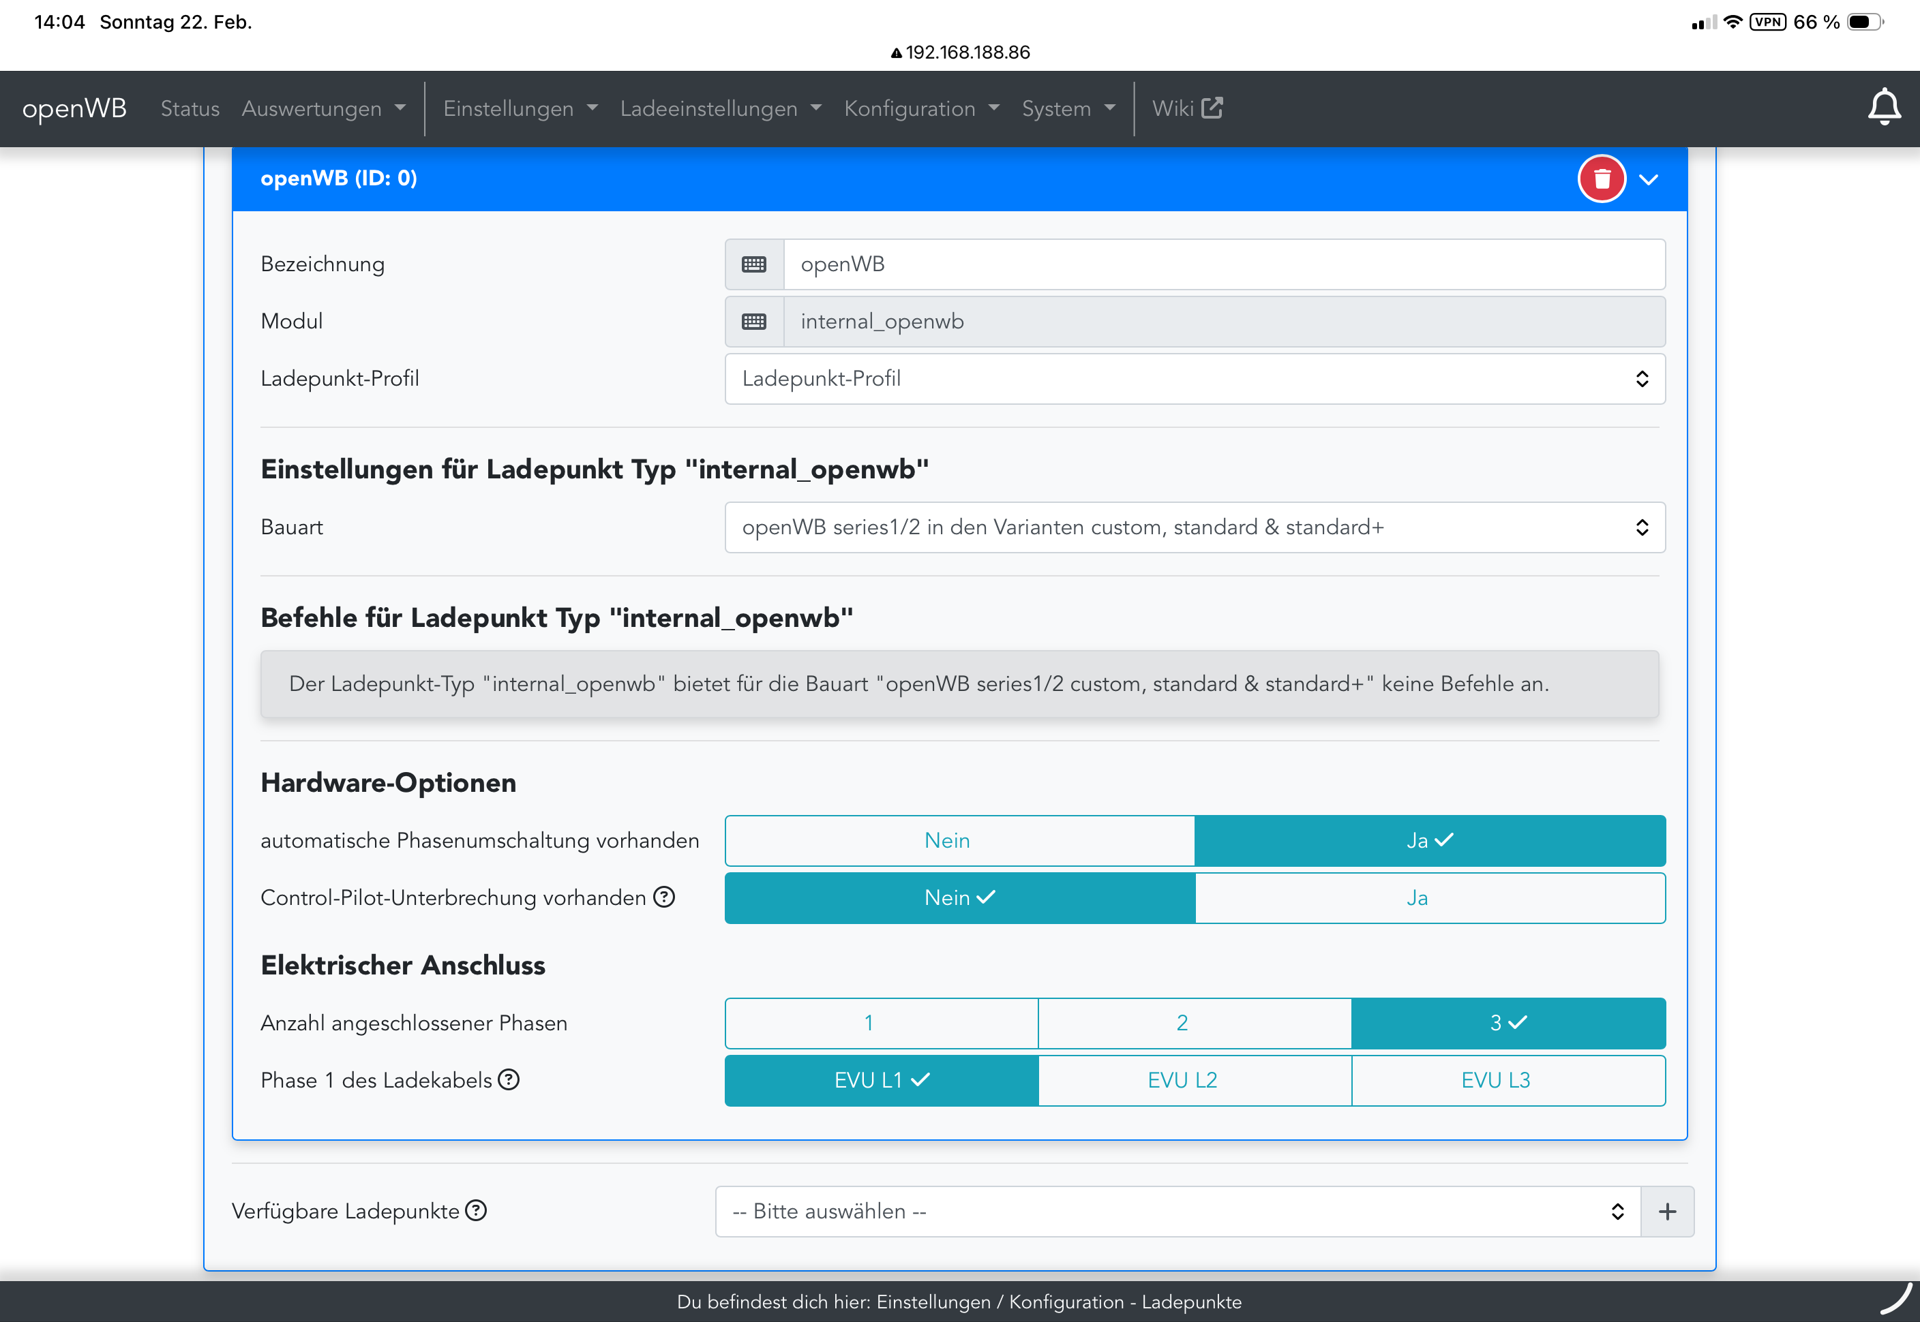Click the red trash delete icon
The height and width of the screenshot is (1322, 1920).
point(1601,179)
